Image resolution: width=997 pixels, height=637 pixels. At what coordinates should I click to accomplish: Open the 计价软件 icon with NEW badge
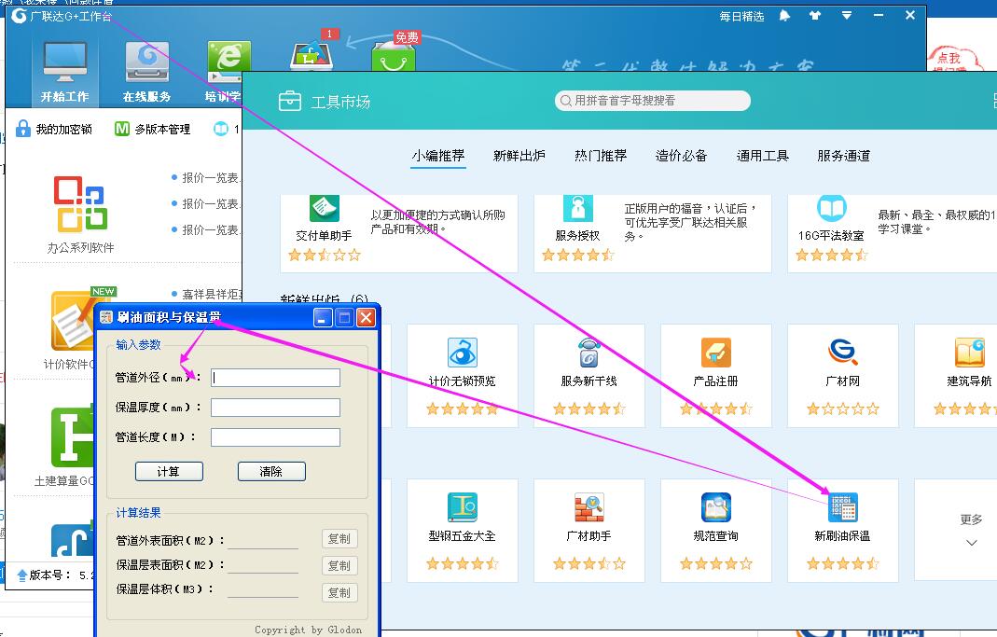73,321
